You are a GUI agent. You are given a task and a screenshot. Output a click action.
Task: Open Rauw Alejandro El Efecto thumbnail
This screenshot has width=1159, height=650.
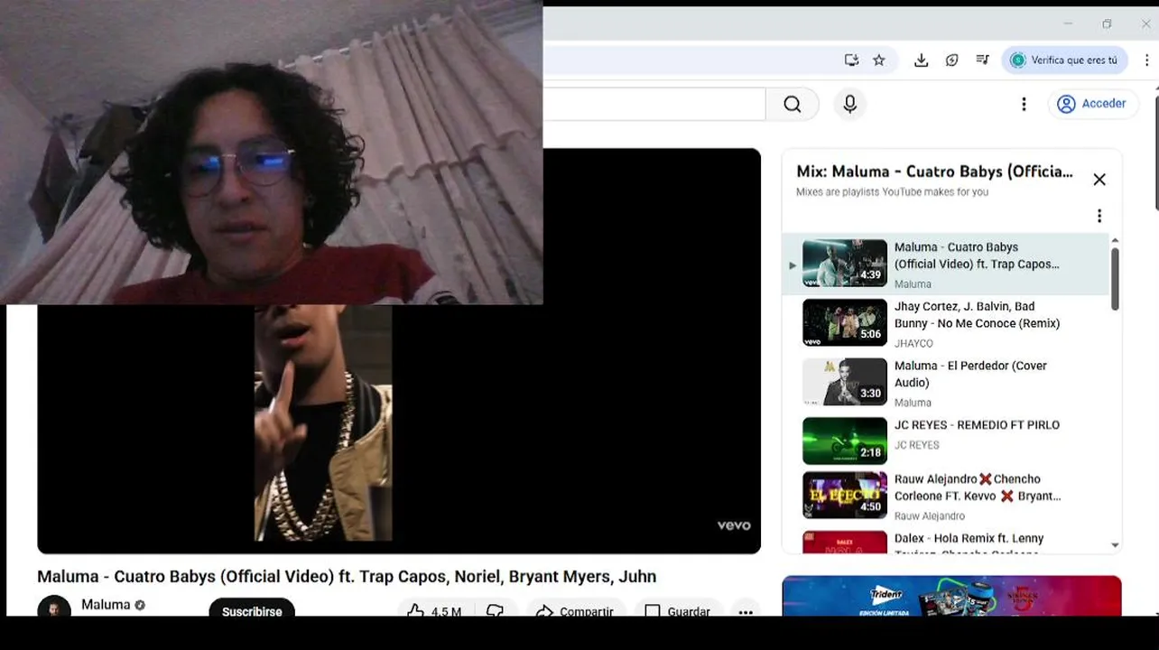tap(845, 495)
